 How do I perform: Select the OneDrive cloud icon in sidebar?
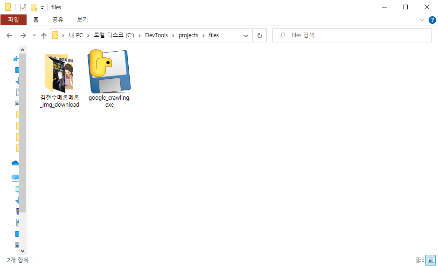point(15,163)
